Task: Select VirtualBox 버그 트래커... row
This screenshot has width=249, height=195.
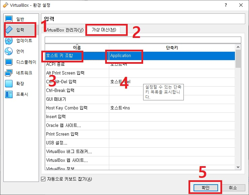Action: click(140, 152)
